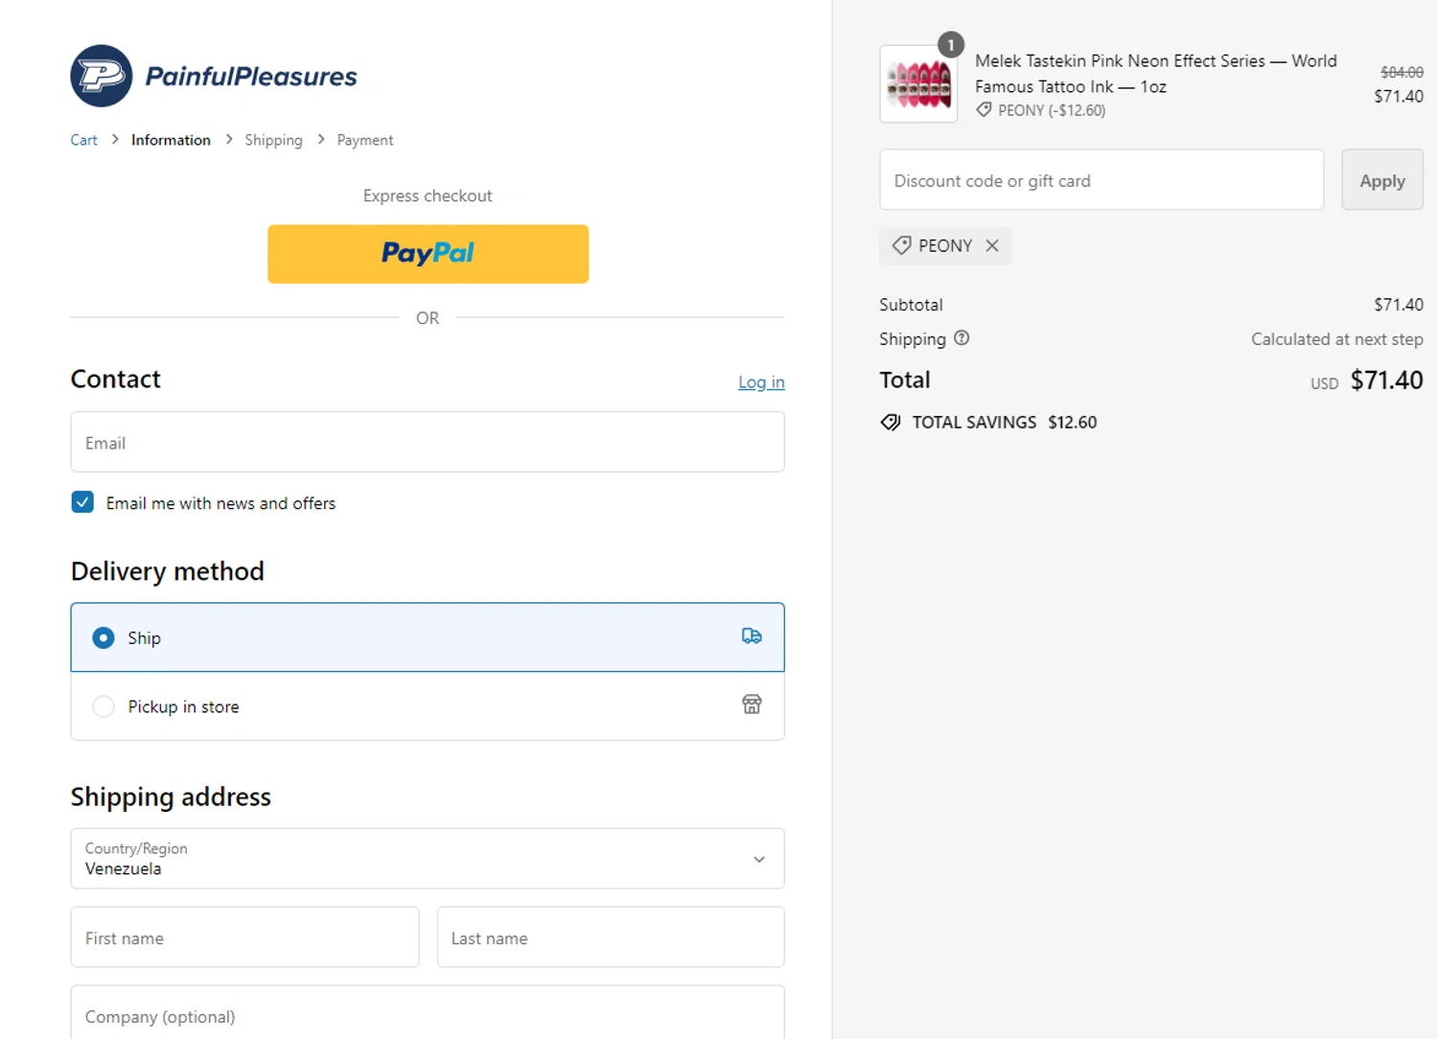Image resolution: width=1438 pixels, height=1039 pixels.
Task: Click the Payment breadcrumb step
Action: pos(365,140)
